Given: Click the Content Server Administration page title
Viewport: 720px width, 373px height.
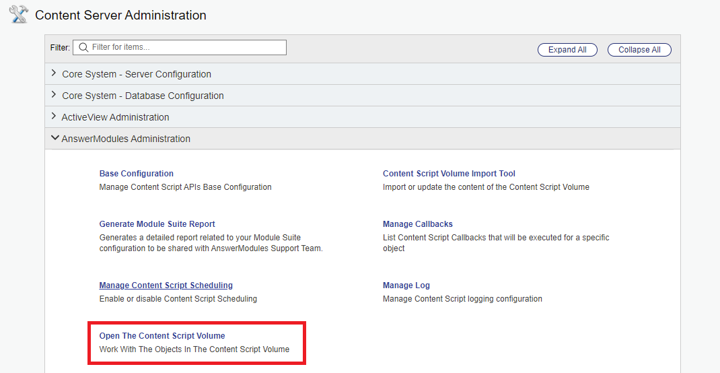Looking at the screenshot, I should click(x=120, y=15).
